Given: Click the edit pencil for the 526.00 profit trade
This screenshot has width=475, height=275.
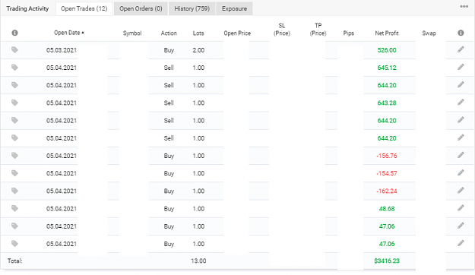Looking at the screenshot, I should [461, 49].
